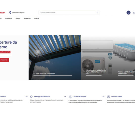Open the user account icon
The width and height of the screenshot is (135, 117).
[x=134, y=13]
